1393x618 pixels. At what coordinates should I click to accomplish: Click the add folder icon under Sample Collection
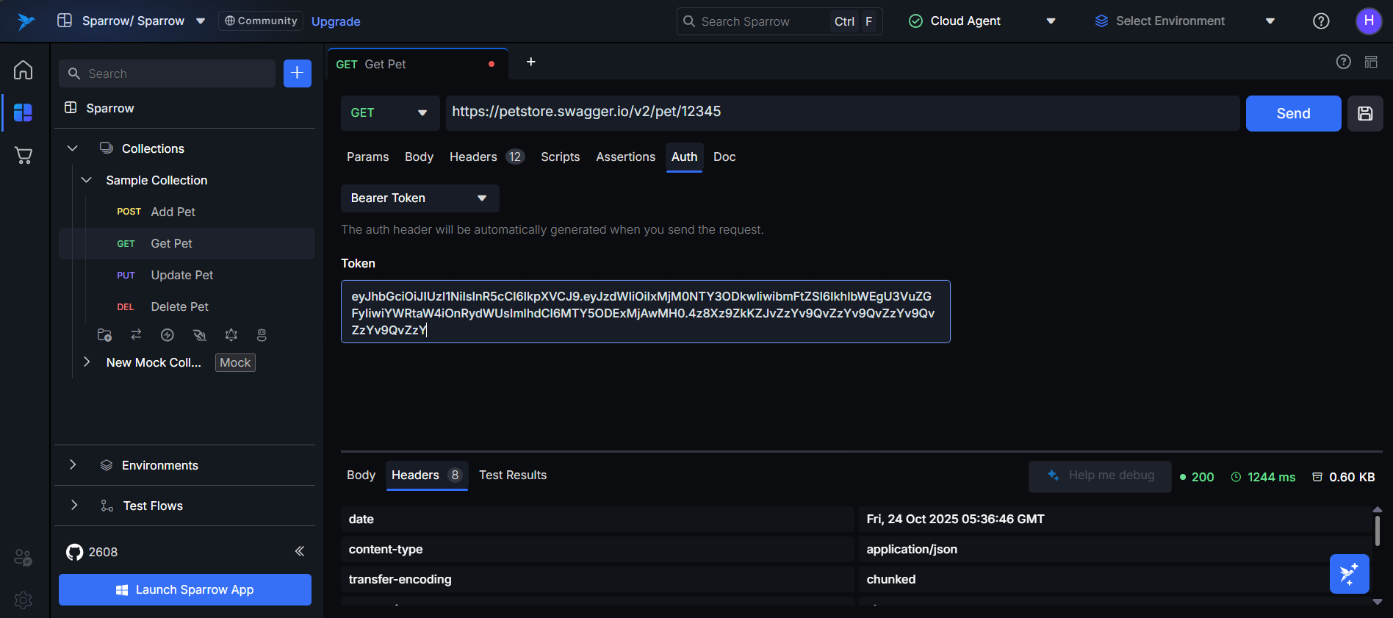coord(104,335)
